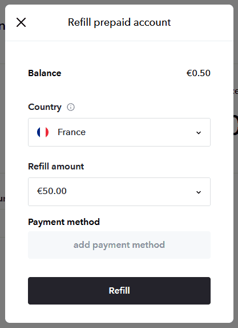Select the €50.00 value text
The width and height of the screenshot is (238, 328).
click(x=52, y=191)
